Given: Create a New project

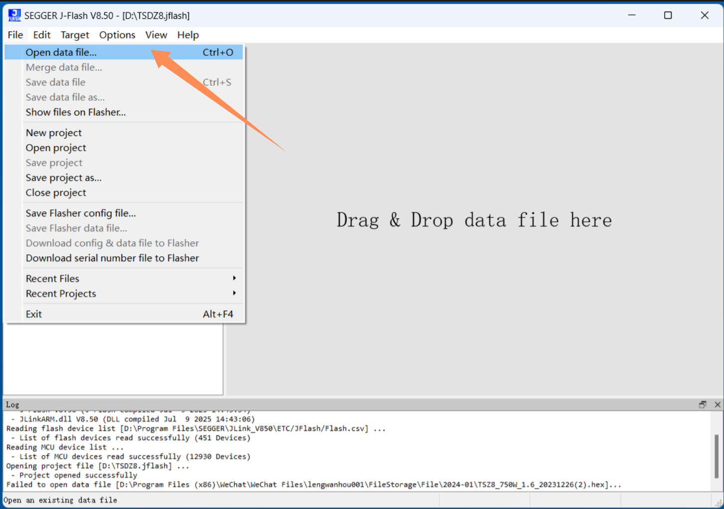Looking at the screenshot, I should pyautogui.click(x=124, y=133).
